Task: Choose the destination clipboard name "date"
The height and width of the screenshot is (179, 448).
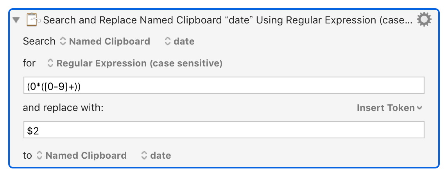Action: pos(156,155)
